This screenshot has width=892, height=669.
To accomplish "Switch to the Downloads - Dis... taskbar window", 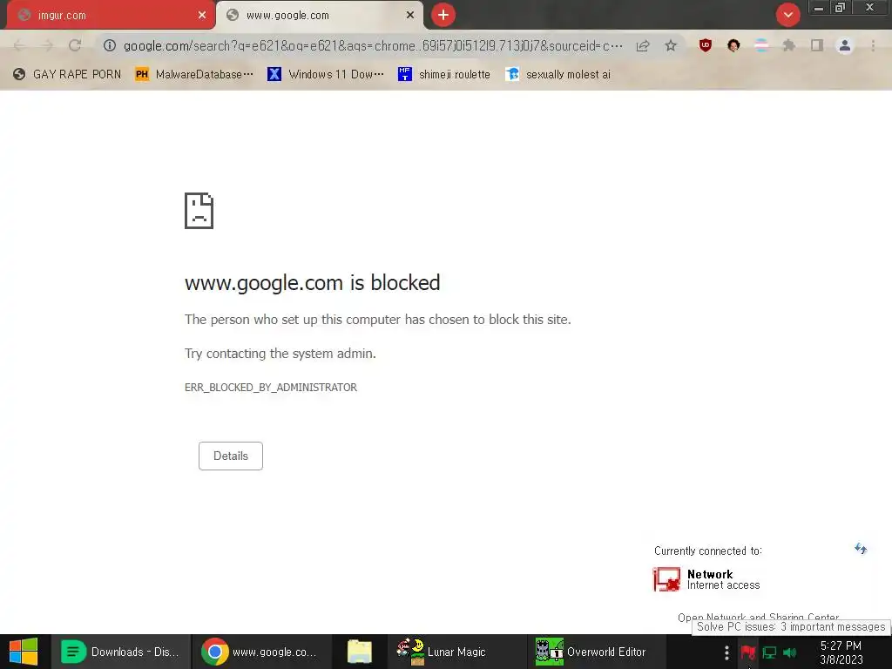I will [120, 652].
